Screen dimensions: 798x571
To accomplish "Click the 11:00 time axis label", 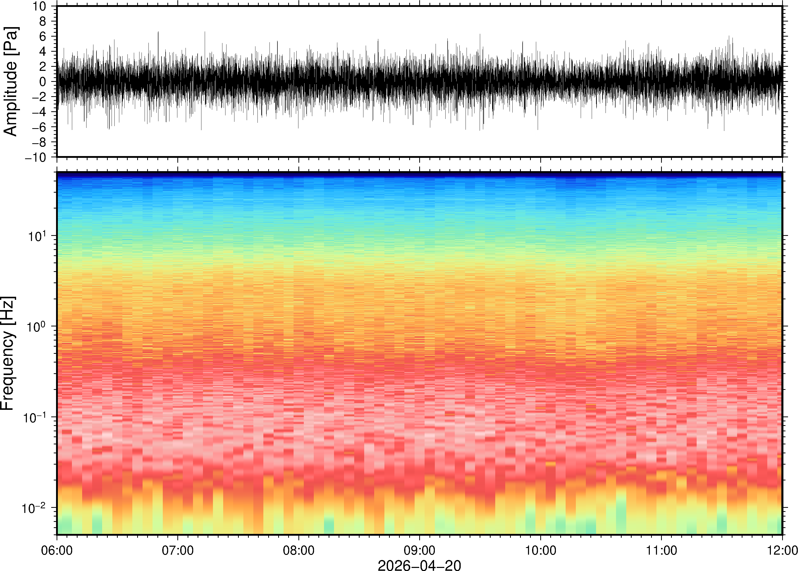I will tap(662, 550).
